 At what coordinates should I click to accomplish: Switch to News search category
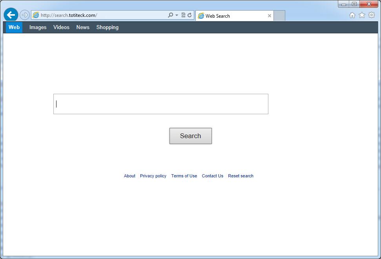(x=83, y=27)
